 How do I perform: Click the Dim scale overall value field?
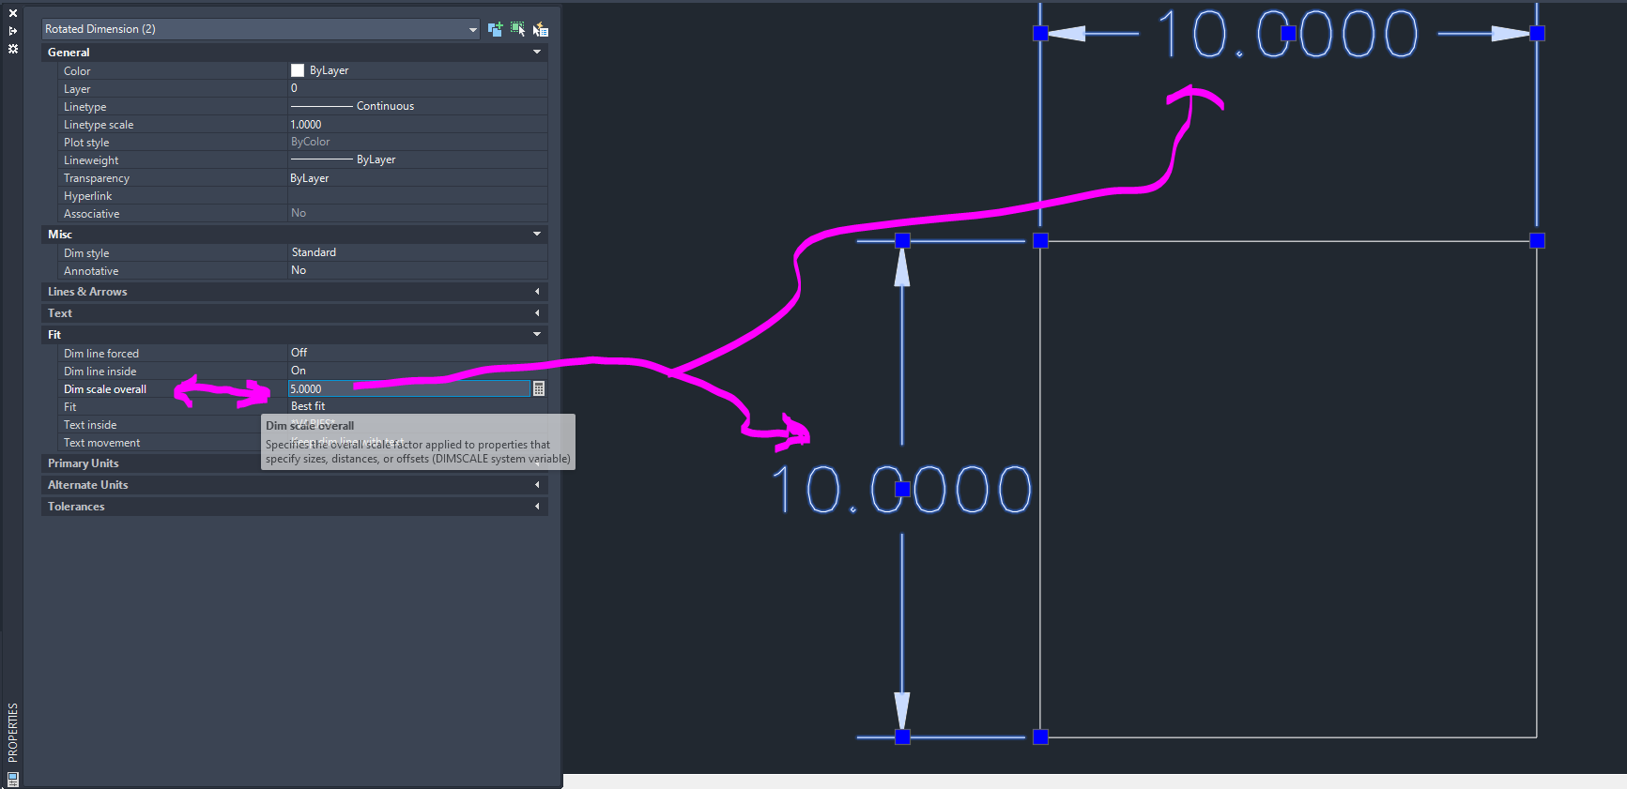point(409,388)
